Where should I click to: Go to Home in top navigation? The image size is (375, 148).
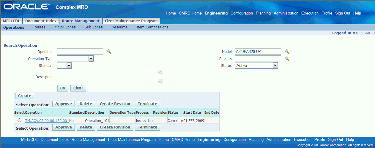pos(171,13)
